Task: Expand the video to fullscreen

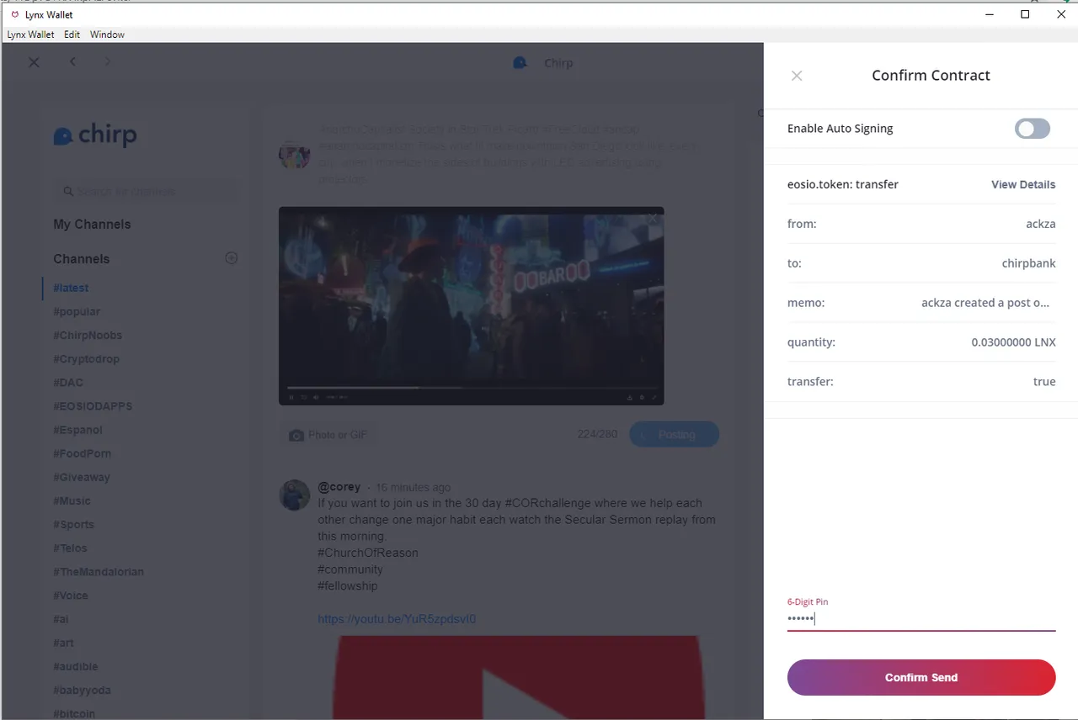Action: tap(654, 397)
